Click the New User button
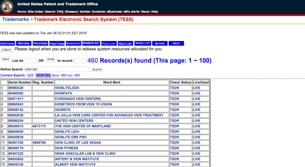The height and width of the screenshot is (167, 305). [23, 43]
